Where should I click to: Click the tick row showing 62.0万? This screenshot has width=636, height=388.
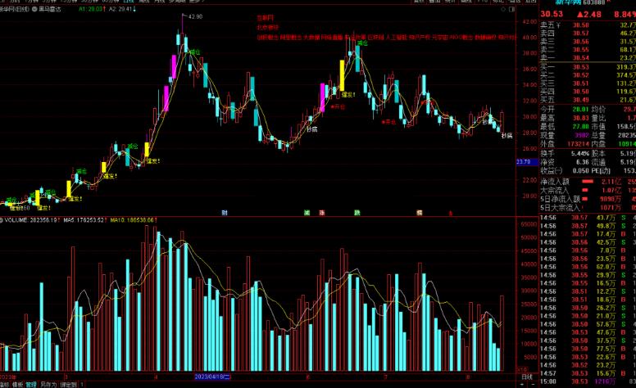pyautogui.click(x=588, y=267)
